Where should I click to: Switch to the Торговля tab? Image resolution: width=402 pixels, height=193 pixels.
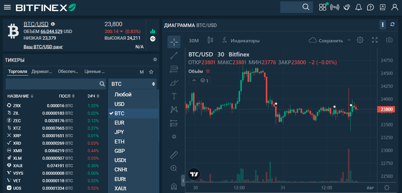(18, 72)
